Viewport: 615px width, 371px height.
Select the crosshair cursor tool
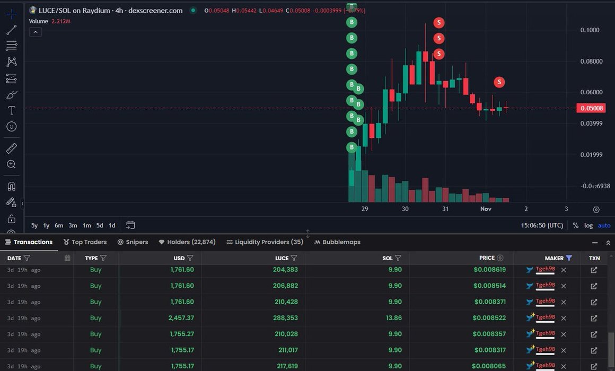pyautogui.click(x=11, y=14)
